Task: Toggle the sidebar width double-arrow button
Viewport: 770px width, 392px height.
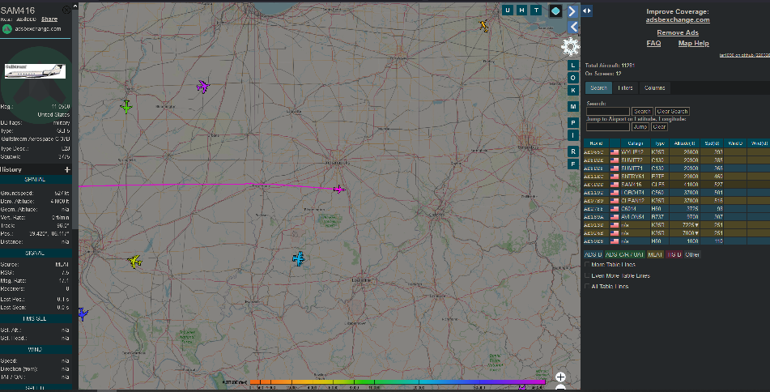Action: [587, 11]
